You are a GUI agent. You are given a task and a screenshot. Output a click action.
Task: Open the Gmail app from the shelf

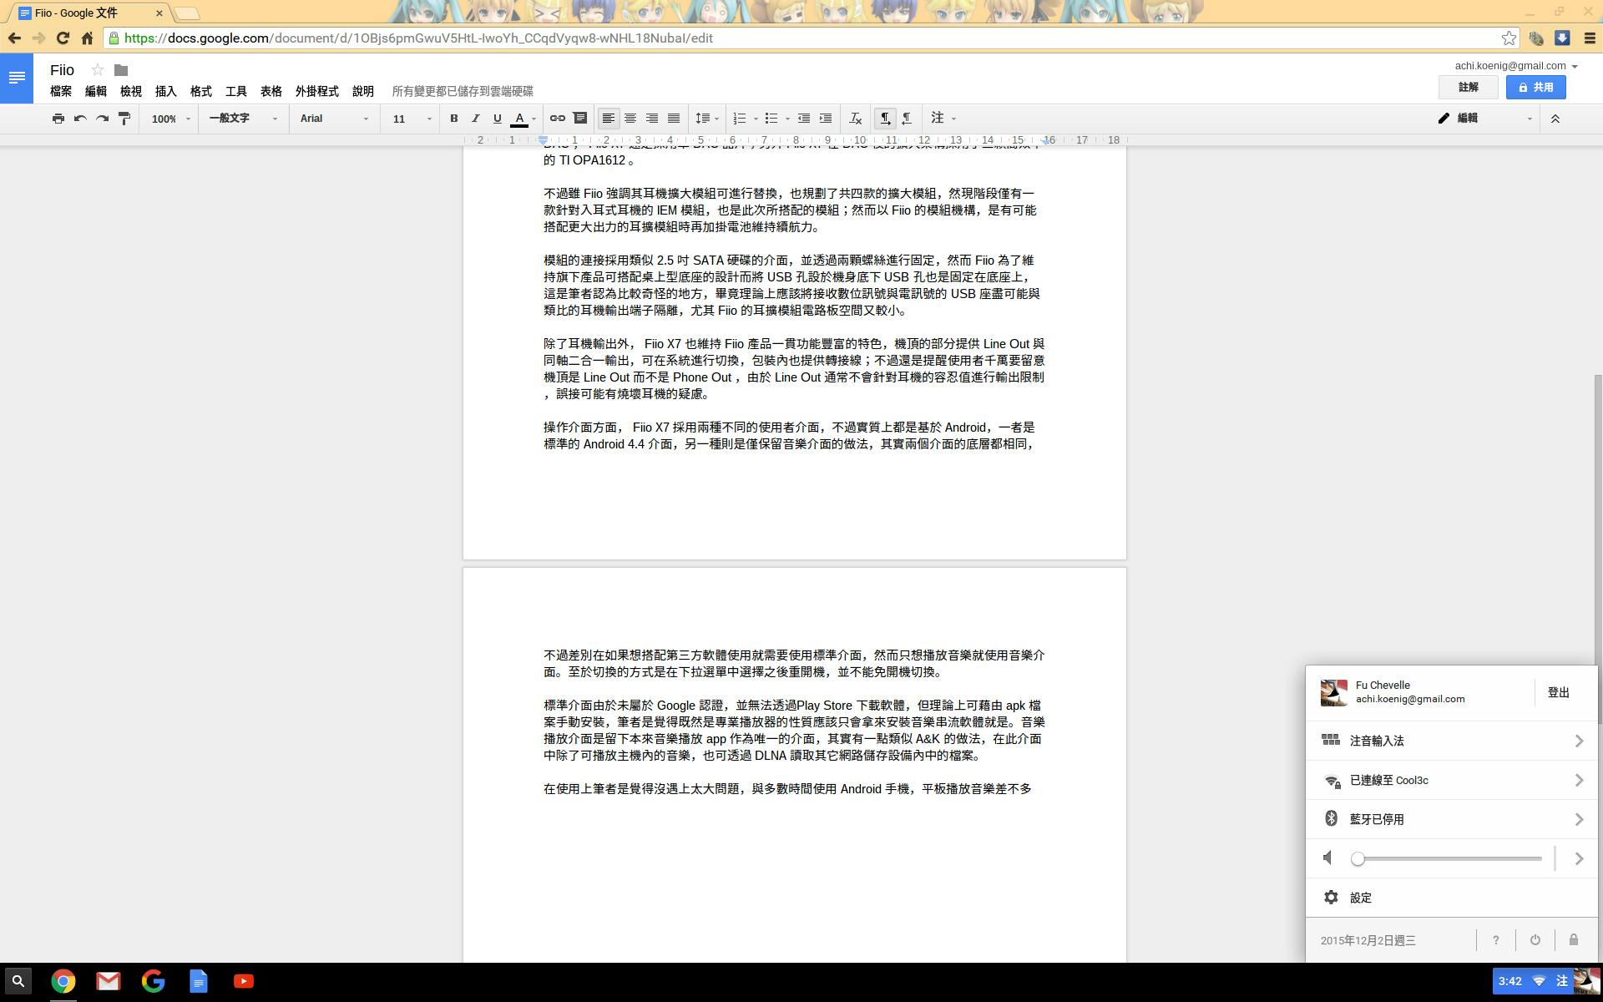[x=109, y=981]
